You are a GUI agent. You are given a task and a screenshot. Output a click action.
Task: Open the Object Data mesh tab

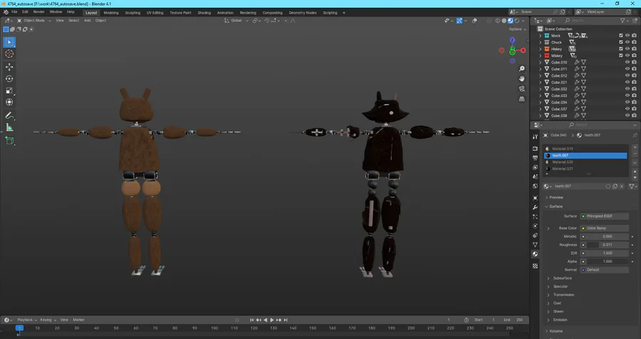click(x=535, y=244)
